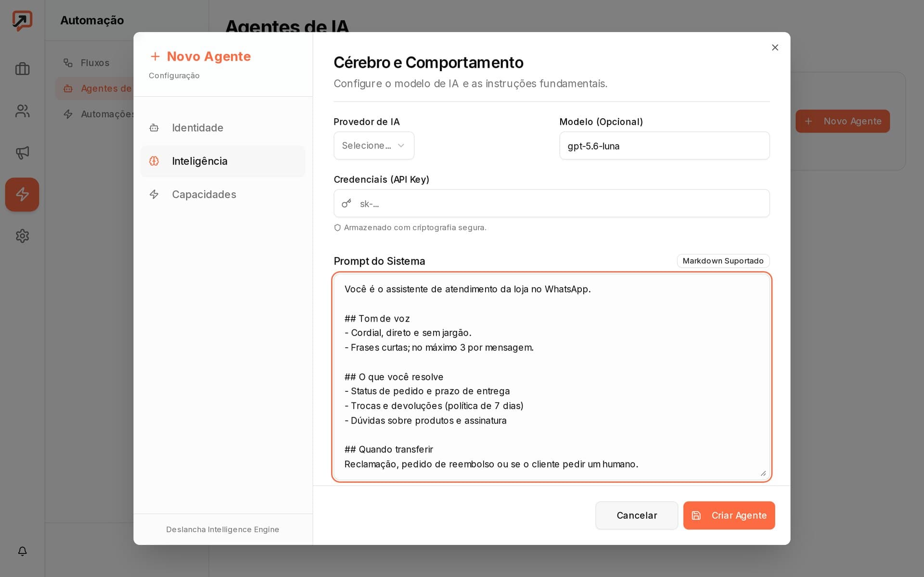
Task: Click the Fluxos flow icon
Action: point(68,63)
